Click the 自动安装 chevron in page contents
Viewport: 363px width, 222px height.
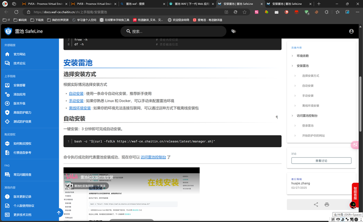(x=295, y=86)
